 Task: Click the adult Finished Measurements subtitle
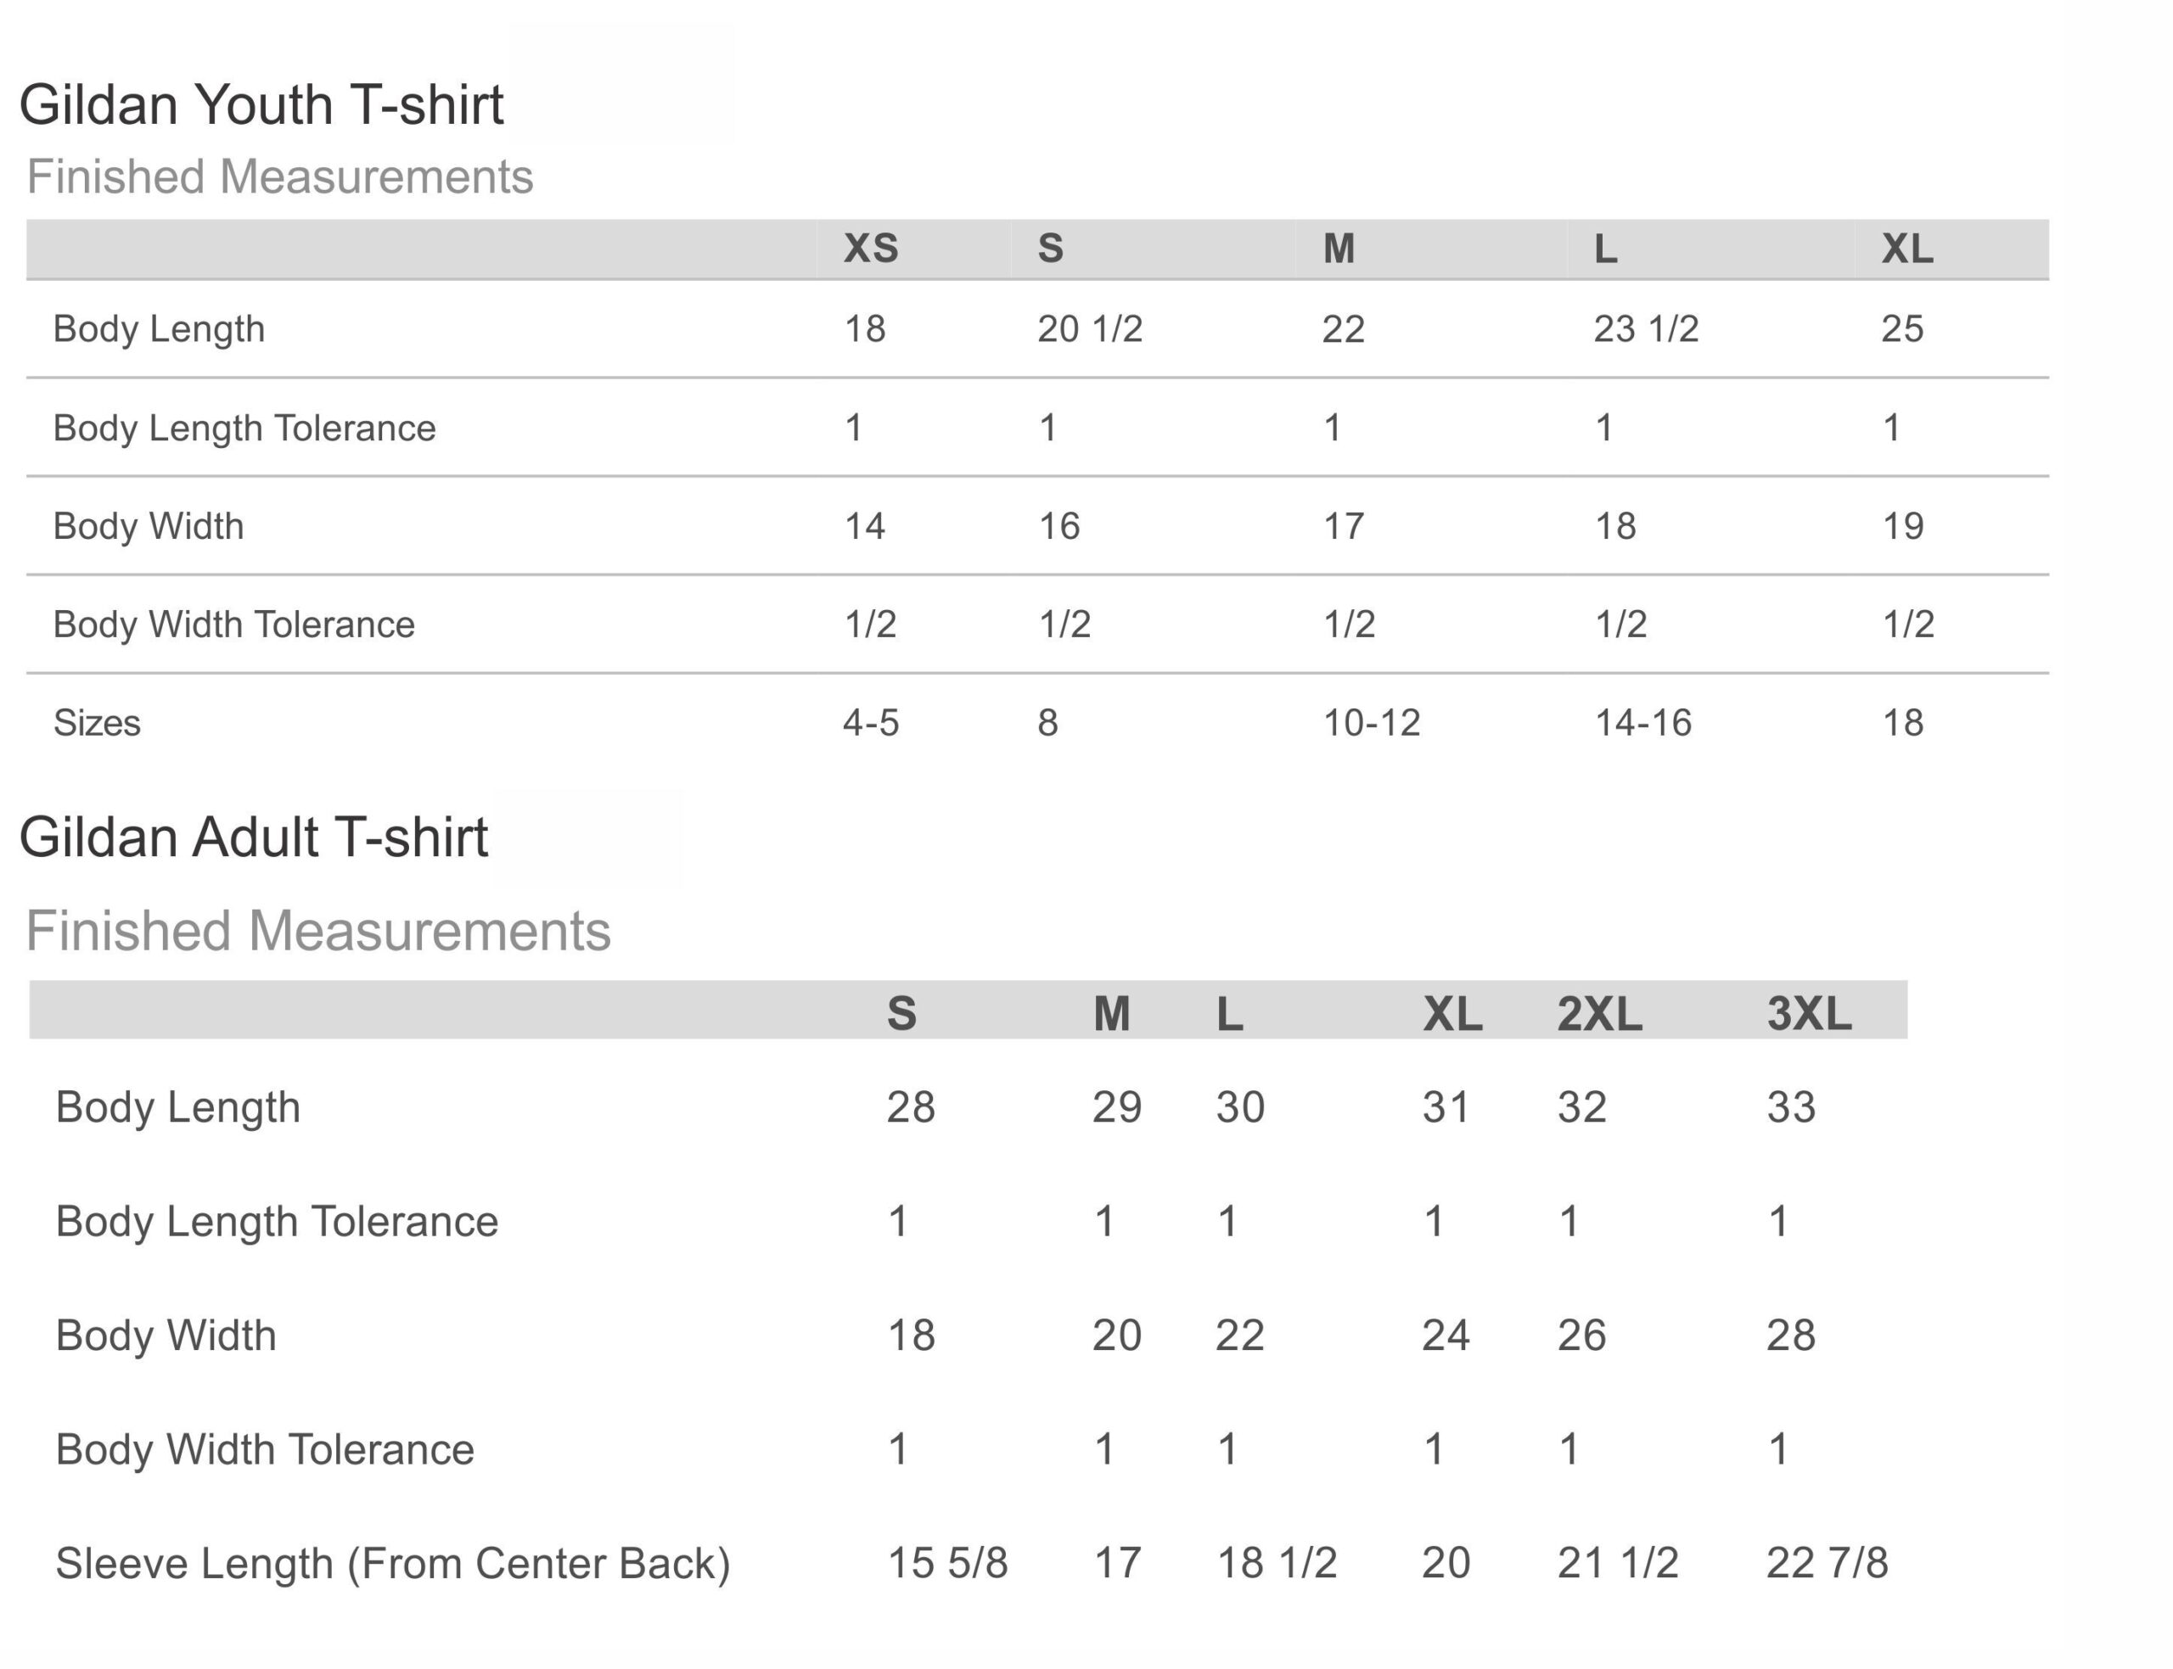(x=318, y=931)
